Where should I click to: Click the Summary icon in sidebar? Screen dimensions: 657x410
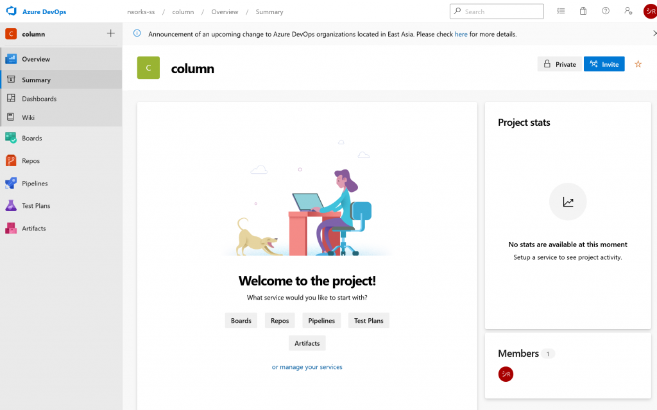click(x=11, y=79)
